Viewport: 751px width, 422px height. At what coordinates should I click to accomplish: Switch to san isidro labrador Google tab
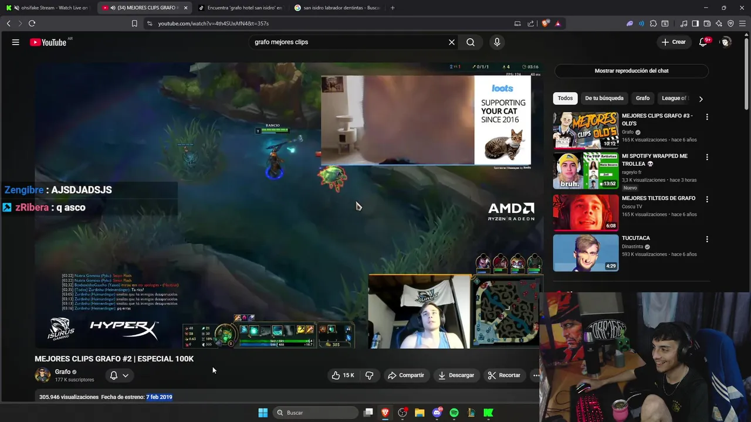point(337,8)
